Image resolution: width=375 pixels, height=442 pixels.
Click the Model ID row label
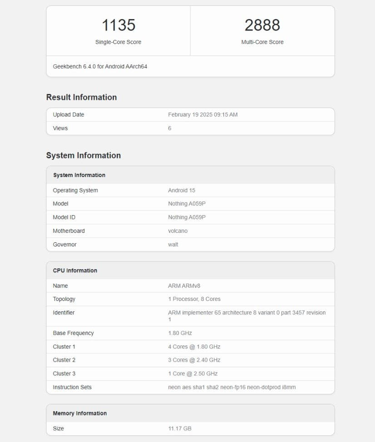point(64,217)
